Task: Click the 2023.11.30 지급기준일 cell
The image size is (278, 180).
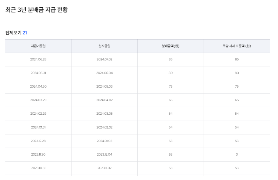Action: pyautogui.click(x=38, y=155)
